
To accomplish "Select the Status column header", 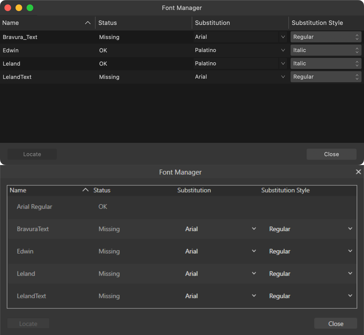I will point(107,23).
